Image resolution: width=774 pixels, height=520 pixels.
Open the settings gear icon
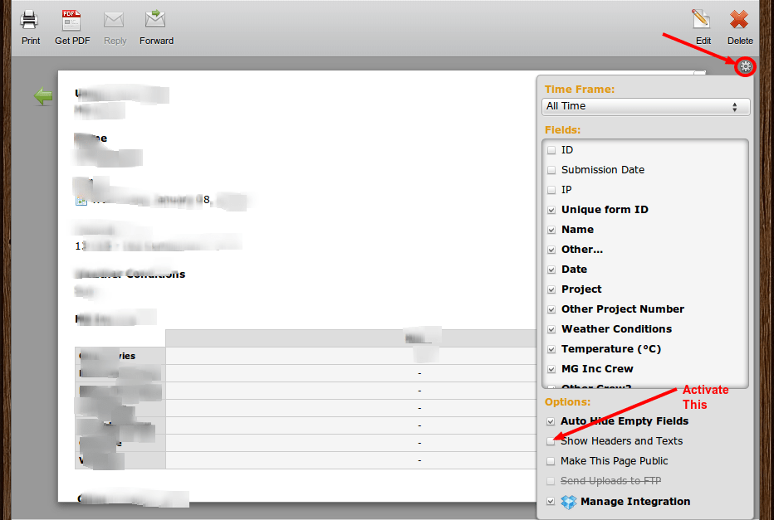[x=745, y=66]
